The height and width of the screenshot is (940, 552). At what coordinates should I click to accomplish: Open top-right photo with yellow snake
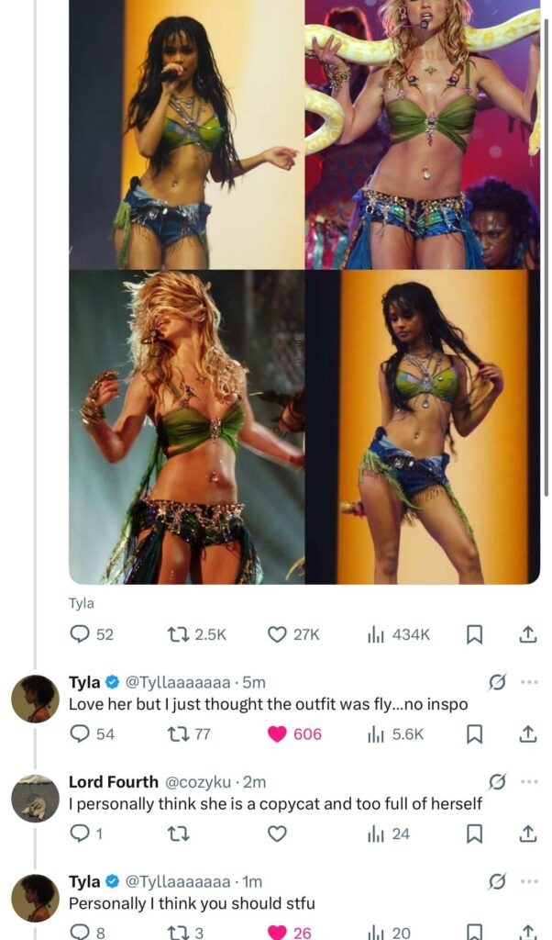pos(423,134)
